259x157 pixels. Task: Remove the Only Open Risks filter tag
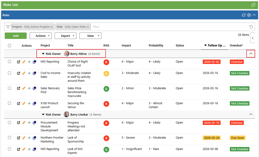pos(89,27)
